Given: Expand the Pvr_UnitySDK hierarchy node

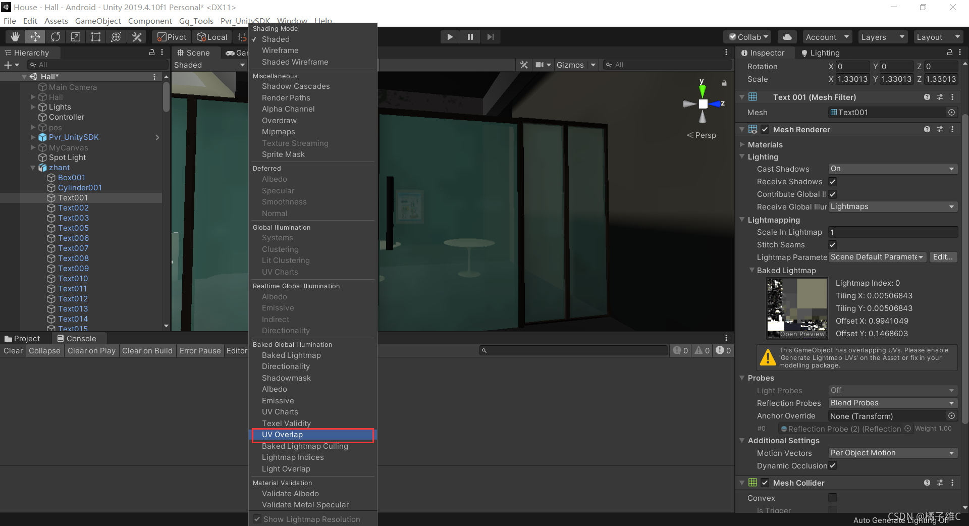Looking at the screenshot, I should pyautogui.click(x=33, y=137).
